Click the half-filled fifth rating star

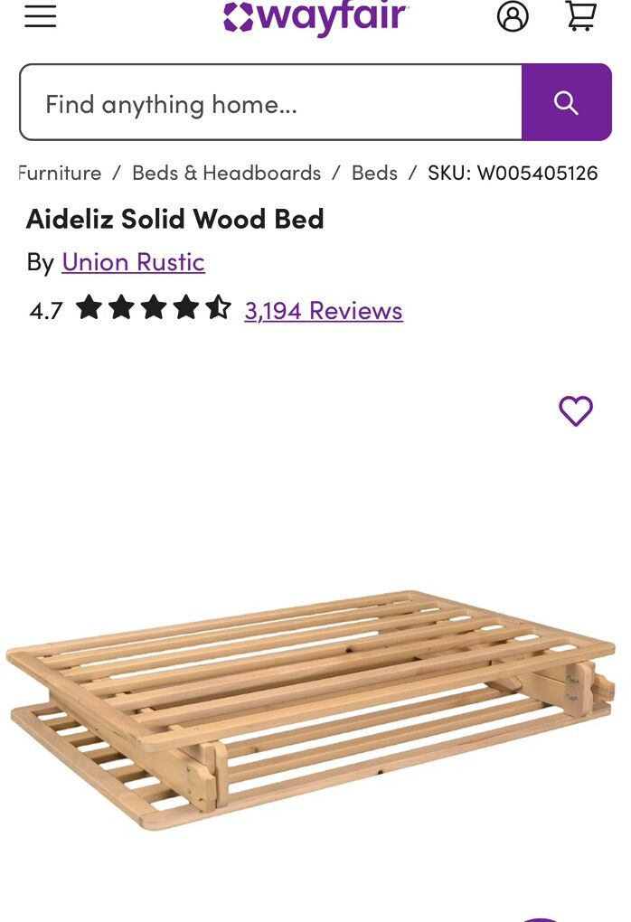pyautogui.click(x=217, y=309)
